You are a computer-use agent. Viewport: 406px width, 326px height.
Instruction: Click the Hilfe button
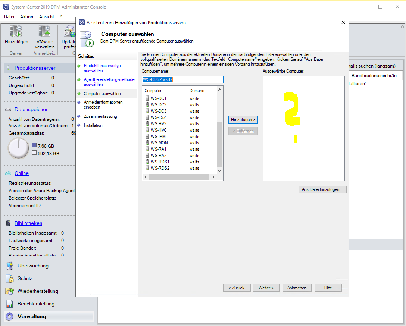328,288
